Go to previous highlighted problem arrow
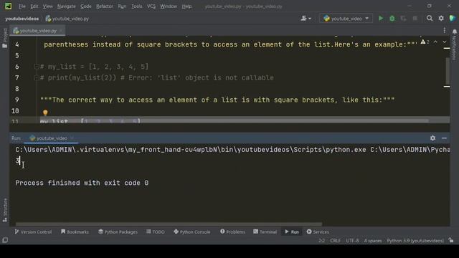Viewport: 459px width, 258px height. point(435,42)
